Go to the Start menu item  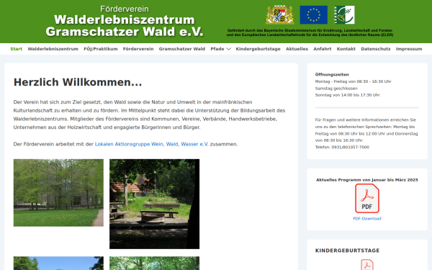coord(17,49)
